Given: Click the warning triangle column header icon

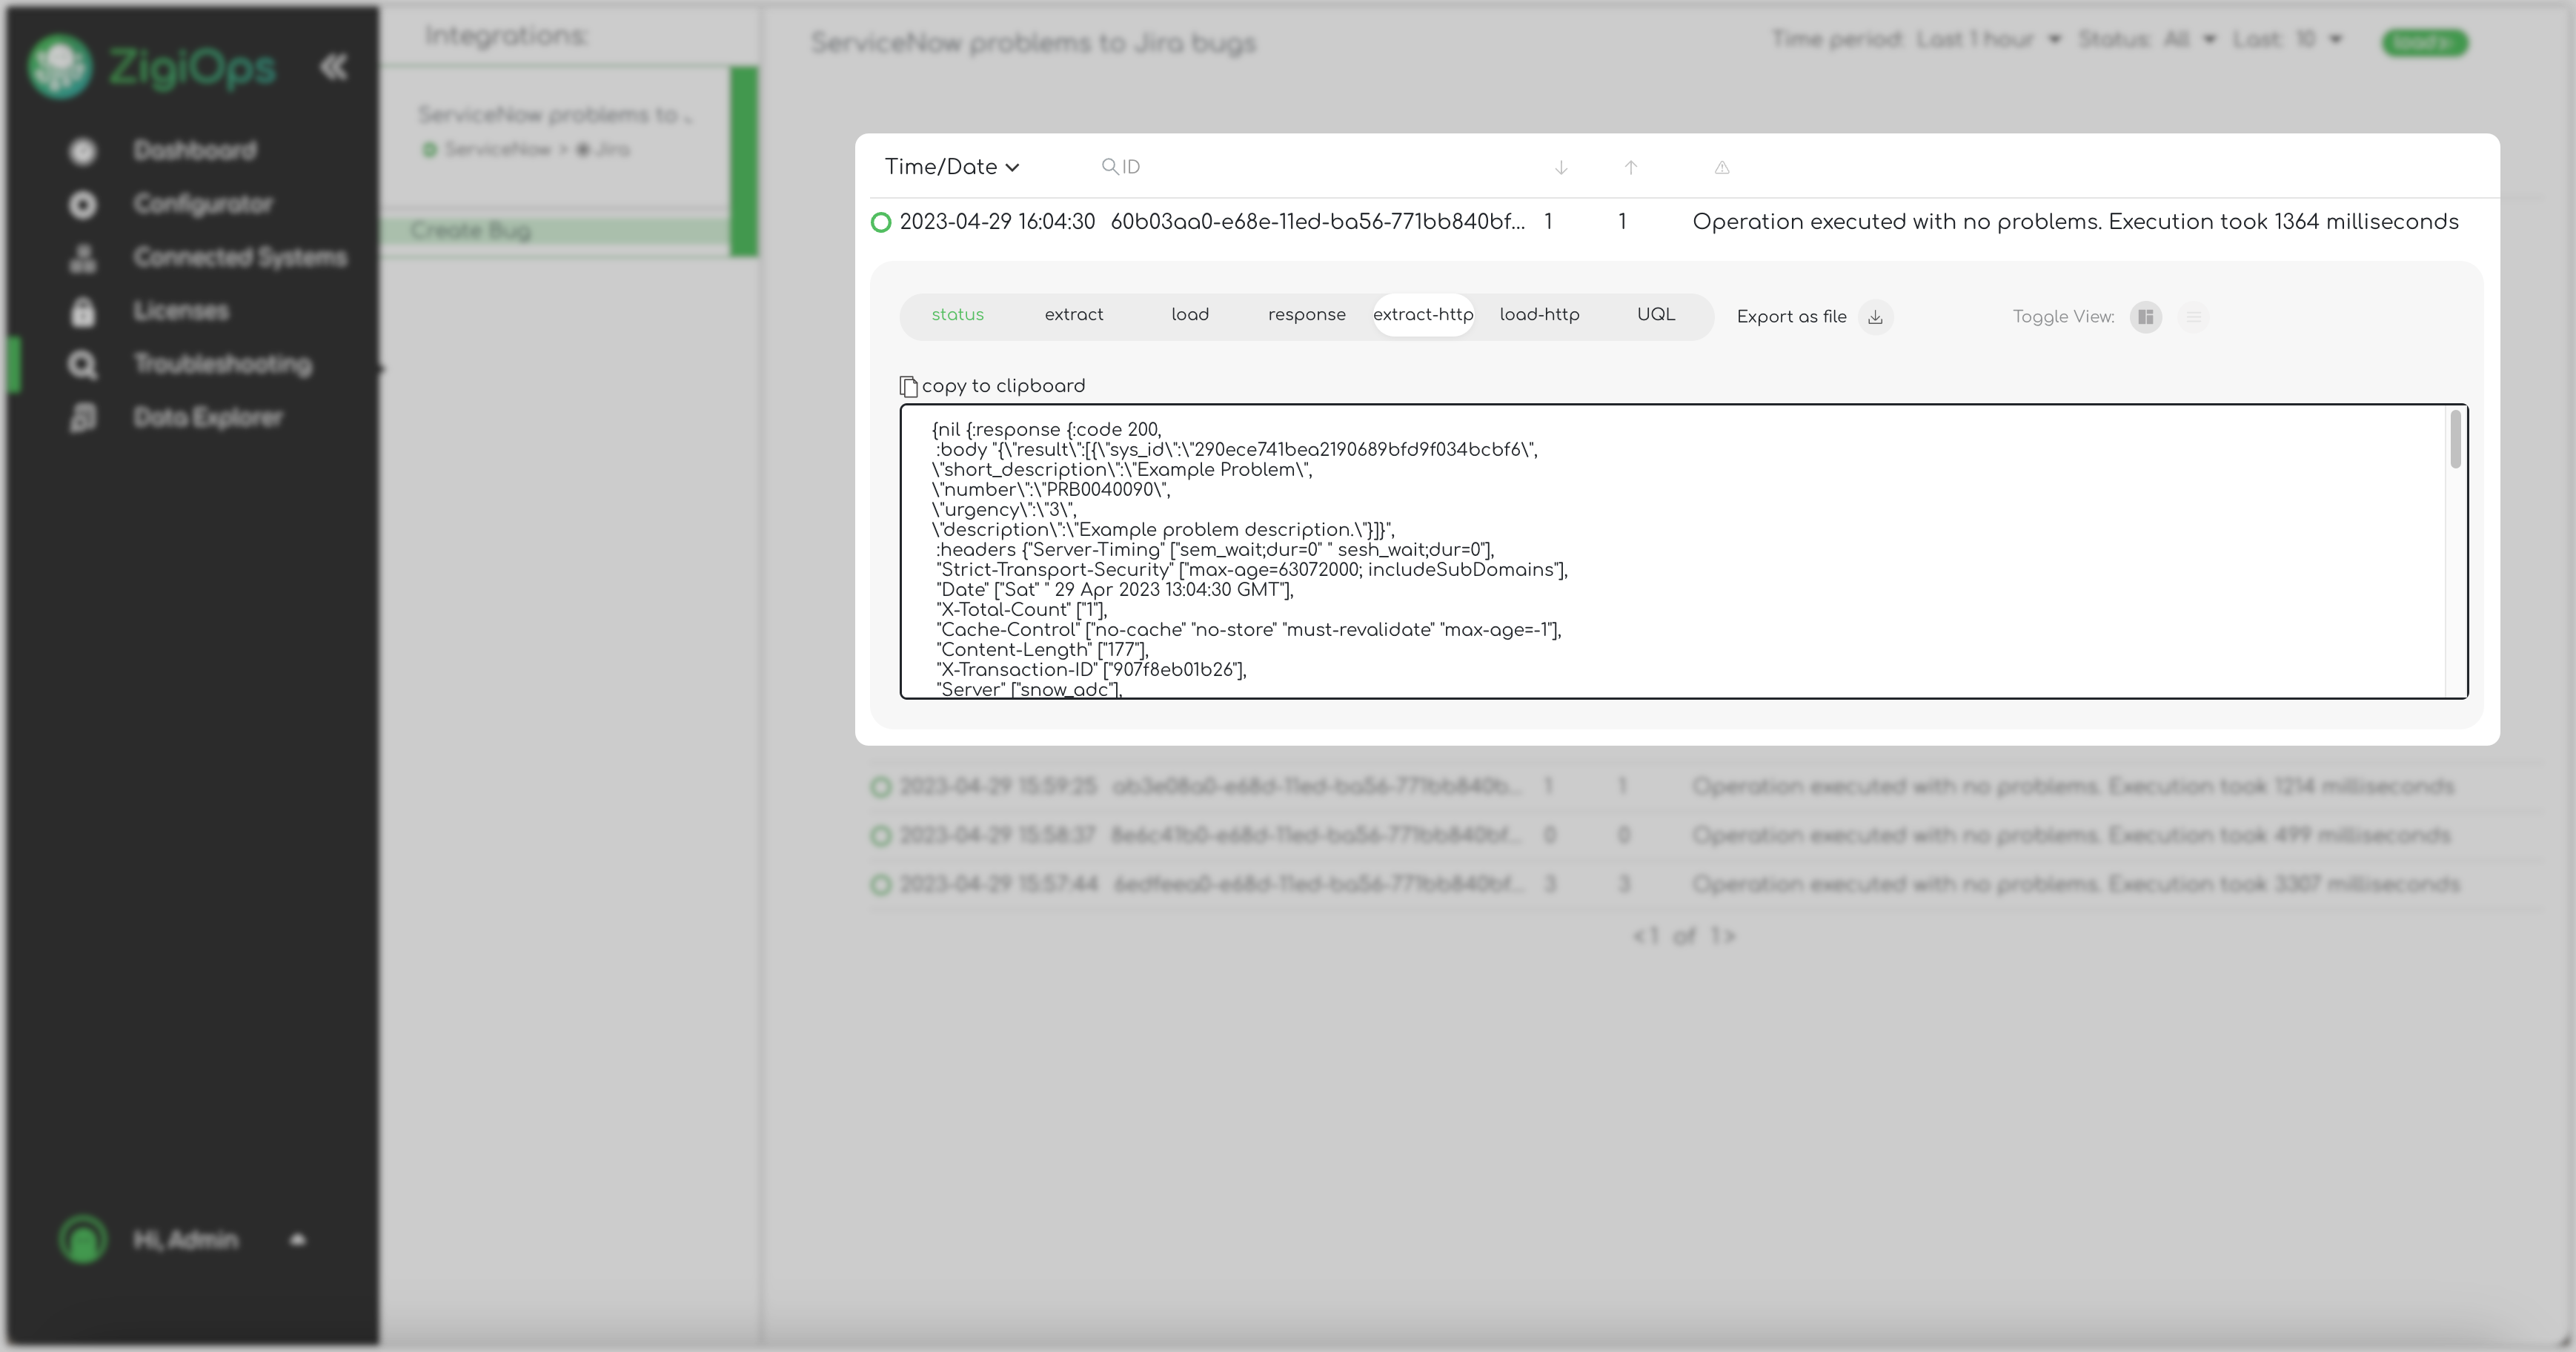Looking at the screenshot, I should (1722, 168).
